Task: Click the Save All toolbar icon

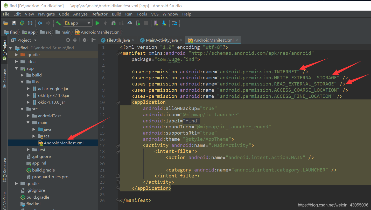Action: [x=14, y=23]
